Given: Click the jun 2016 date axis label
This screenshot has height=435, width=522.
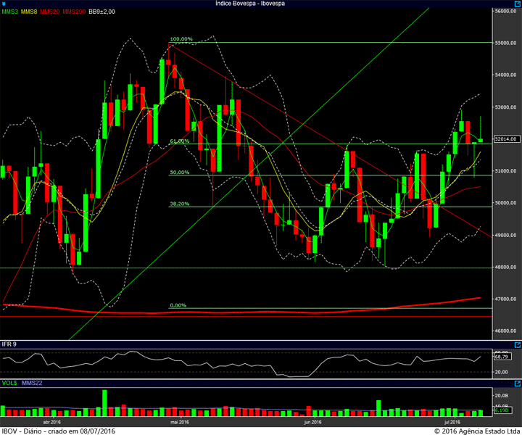Looking at the screenshot, I should 313,422.
